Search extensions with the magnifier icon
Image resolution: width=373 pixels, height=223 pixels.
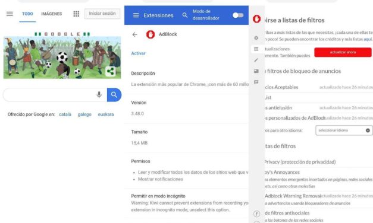[185, 15]
